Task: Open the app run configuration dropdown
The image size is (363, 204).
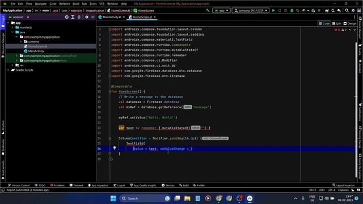Action: point(221,10)
